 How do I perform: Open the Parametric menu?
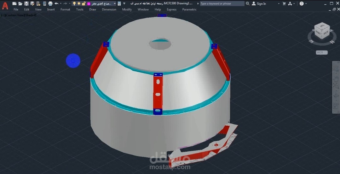coord(189,9)
